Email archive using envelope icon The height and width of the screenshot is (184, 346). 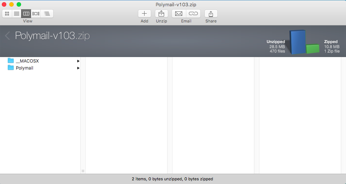click(179, 14)
